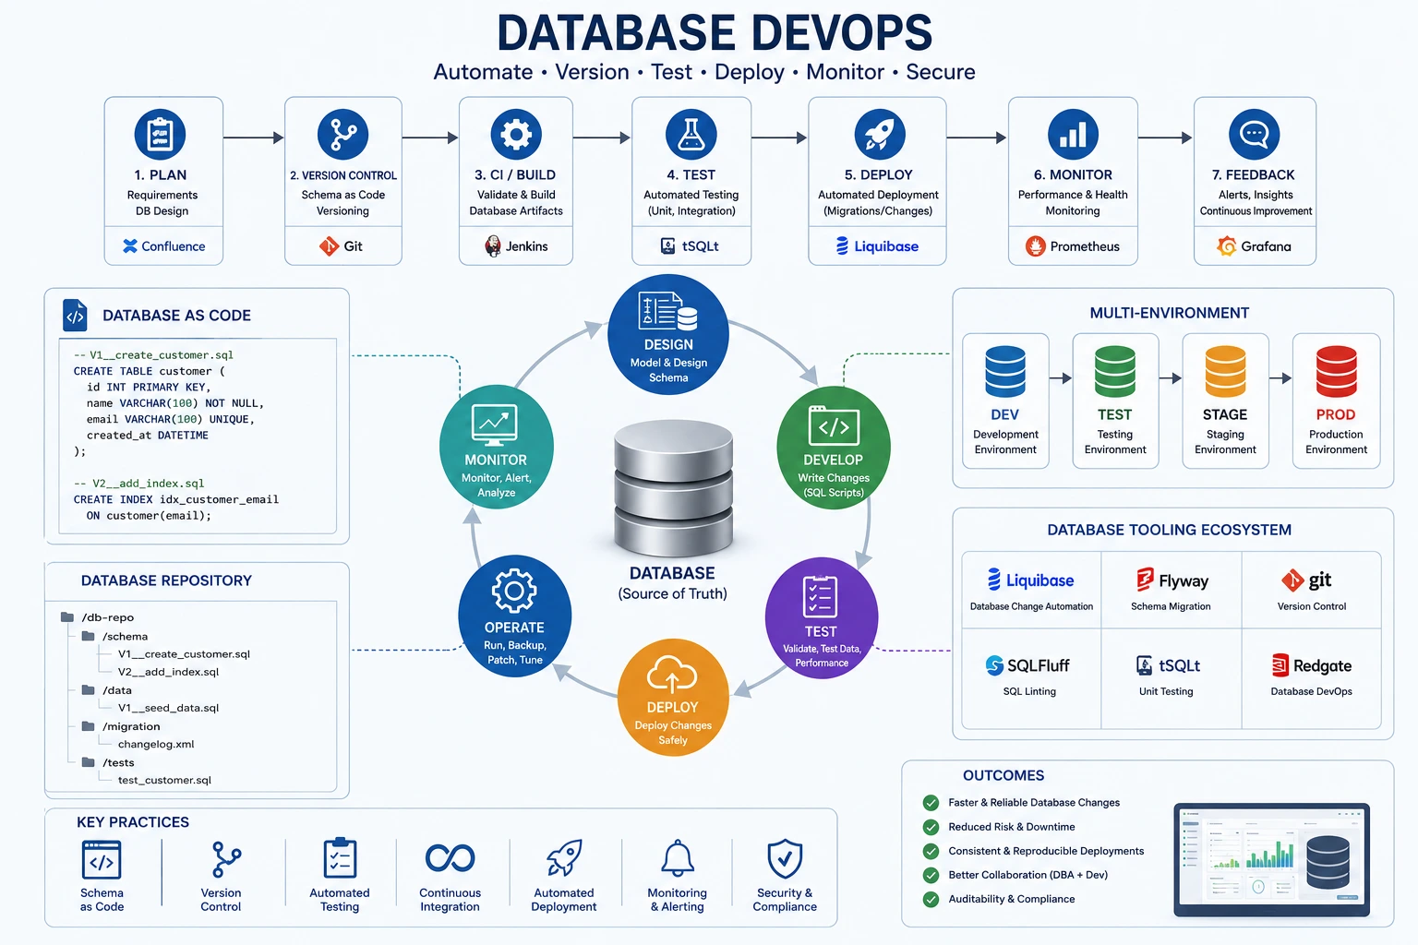Screen dimensions: 1418x945
Task: Click the tSQLt label under 4. Test step
Action: tap(701, 246)
